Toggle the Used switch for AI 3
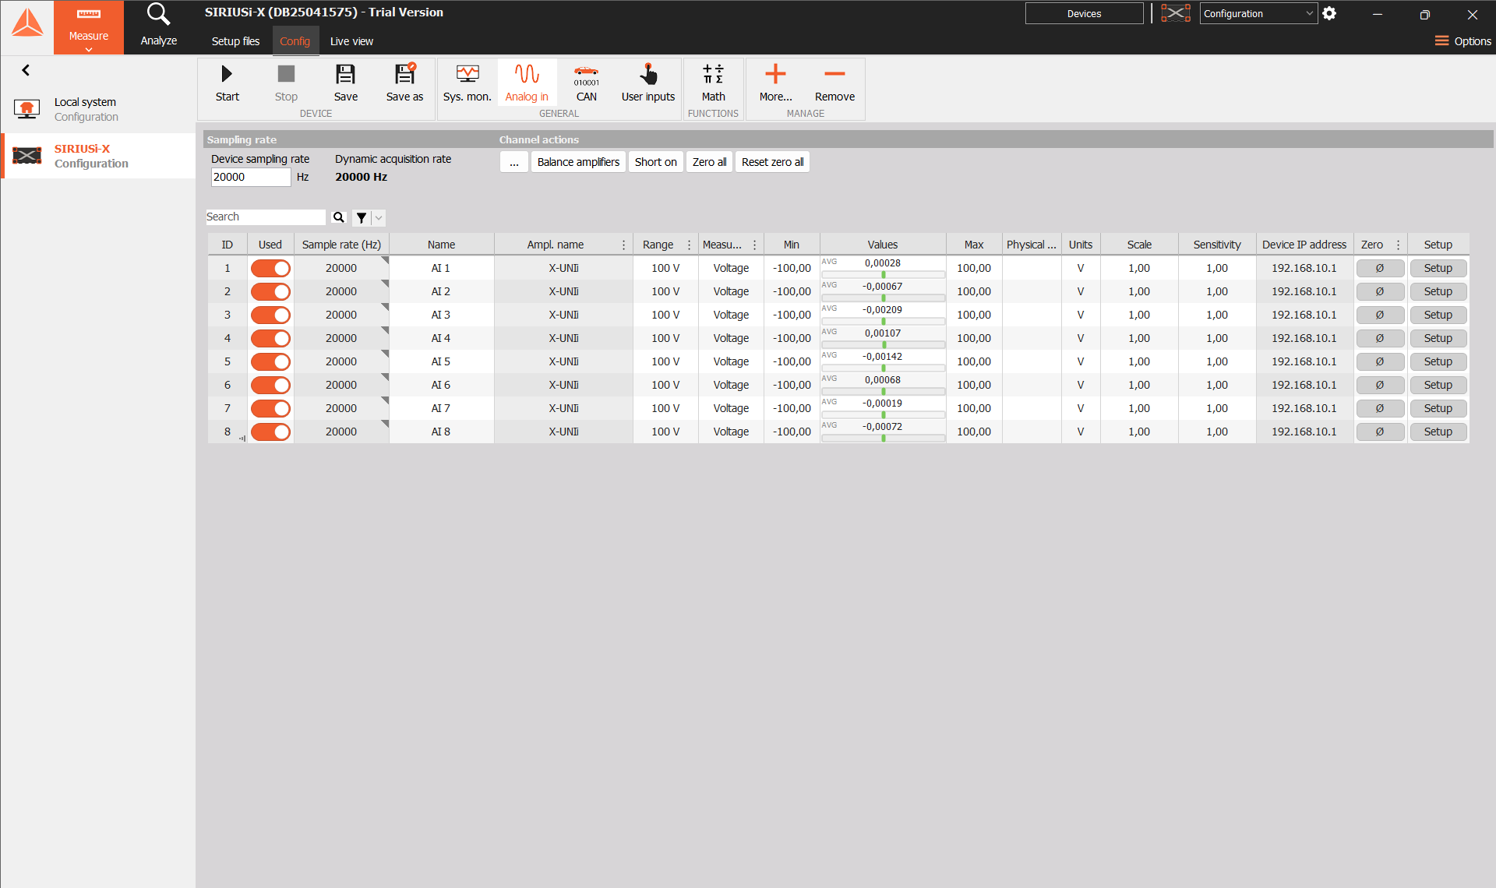 tap(270, 315)
